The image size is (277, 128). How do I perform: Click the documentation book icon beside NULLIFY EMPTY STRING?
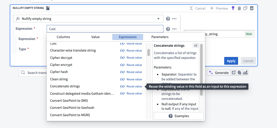click(x=48, y=8)
